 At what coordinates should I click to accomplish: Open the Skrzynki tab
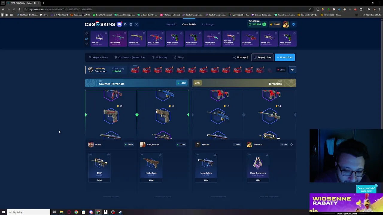(171, 24)
